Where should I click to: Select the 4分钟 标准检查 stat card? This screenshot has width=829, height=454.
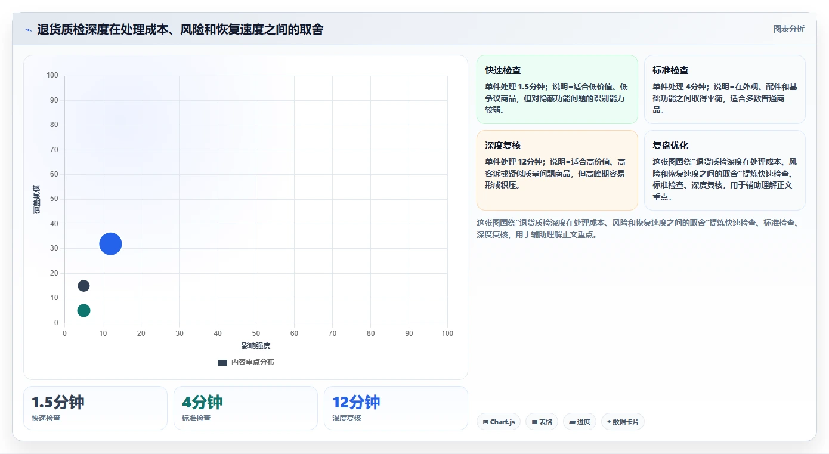click(246, 408)
